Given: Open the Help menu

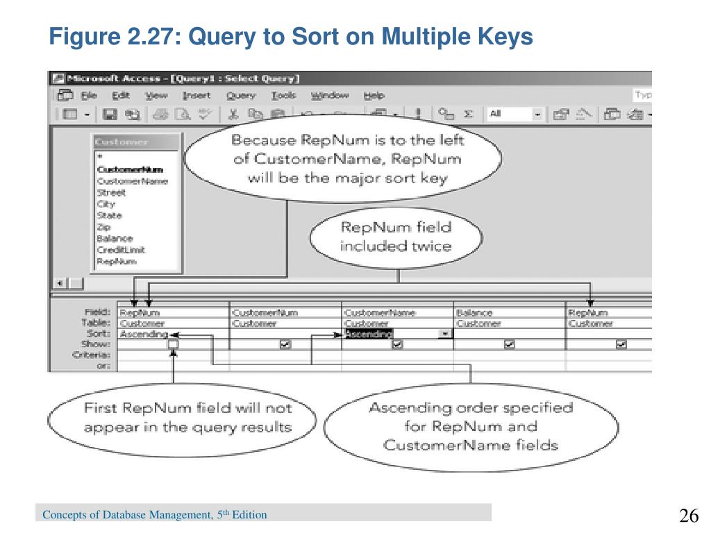Looking at the screenshot, I should tap(374, 96).
